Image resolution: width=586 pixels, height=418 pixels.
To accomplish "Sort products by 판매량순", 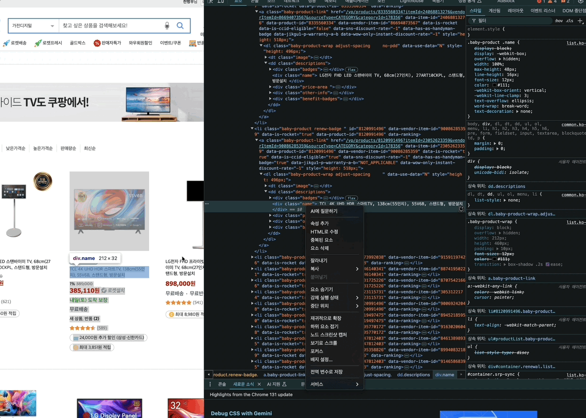I will pos(68,148).
